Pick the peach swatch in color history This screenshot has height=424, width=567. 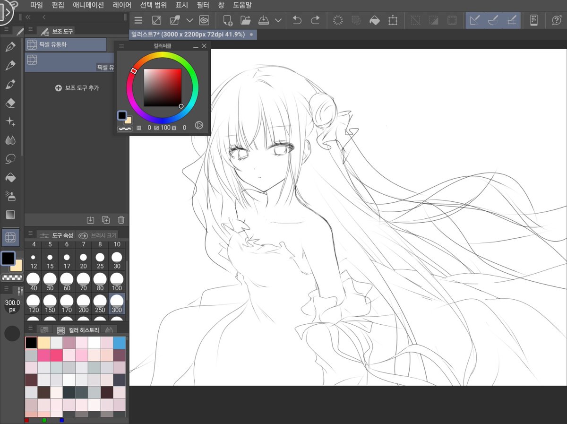[x=43, y=343]
